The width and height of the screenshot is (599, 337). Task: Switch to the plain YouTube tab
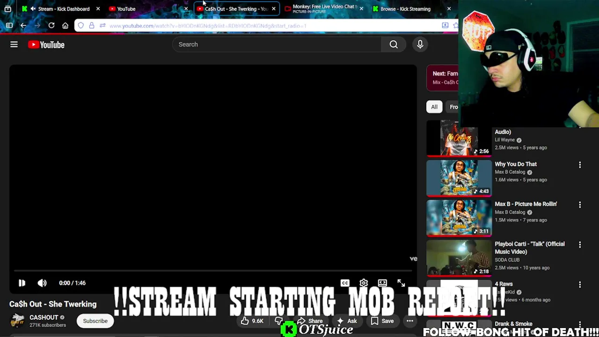point(147,9)
